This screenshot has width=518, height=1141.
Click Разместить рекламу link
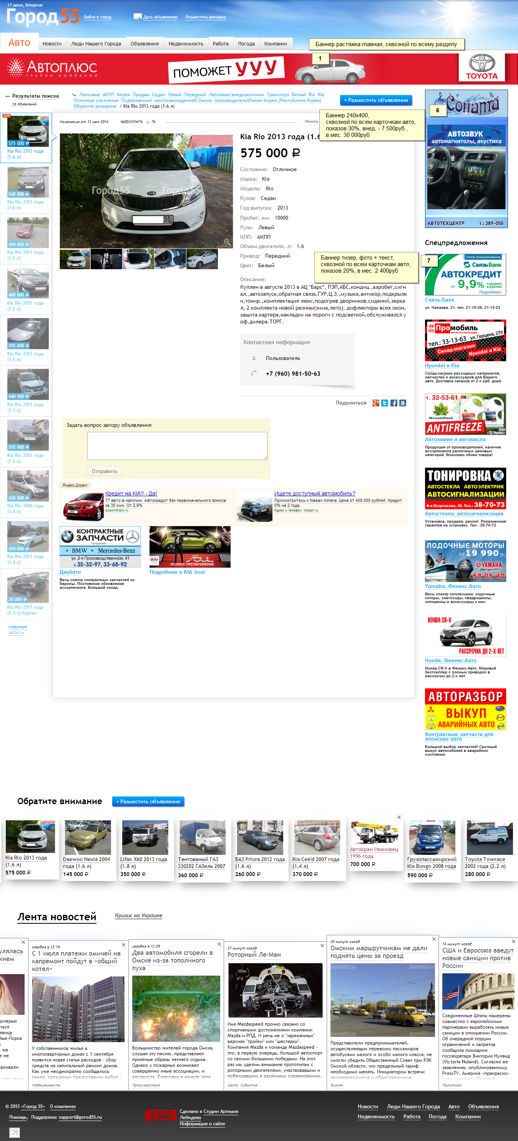(206, 17)
